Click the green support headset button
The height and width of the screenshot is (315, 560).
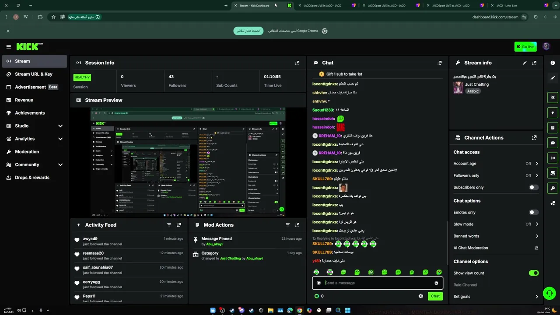tap(549, 293)
